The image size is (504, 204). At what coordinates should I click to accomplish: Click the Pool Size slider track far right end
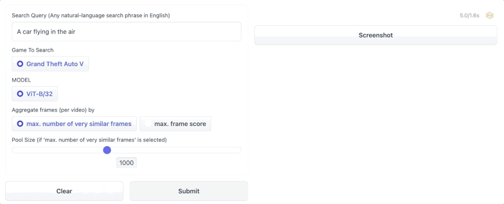[238, 150]
